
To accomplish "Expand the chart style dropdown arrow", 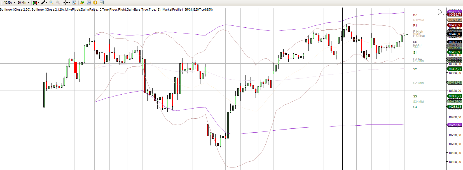I will [39, 3].
